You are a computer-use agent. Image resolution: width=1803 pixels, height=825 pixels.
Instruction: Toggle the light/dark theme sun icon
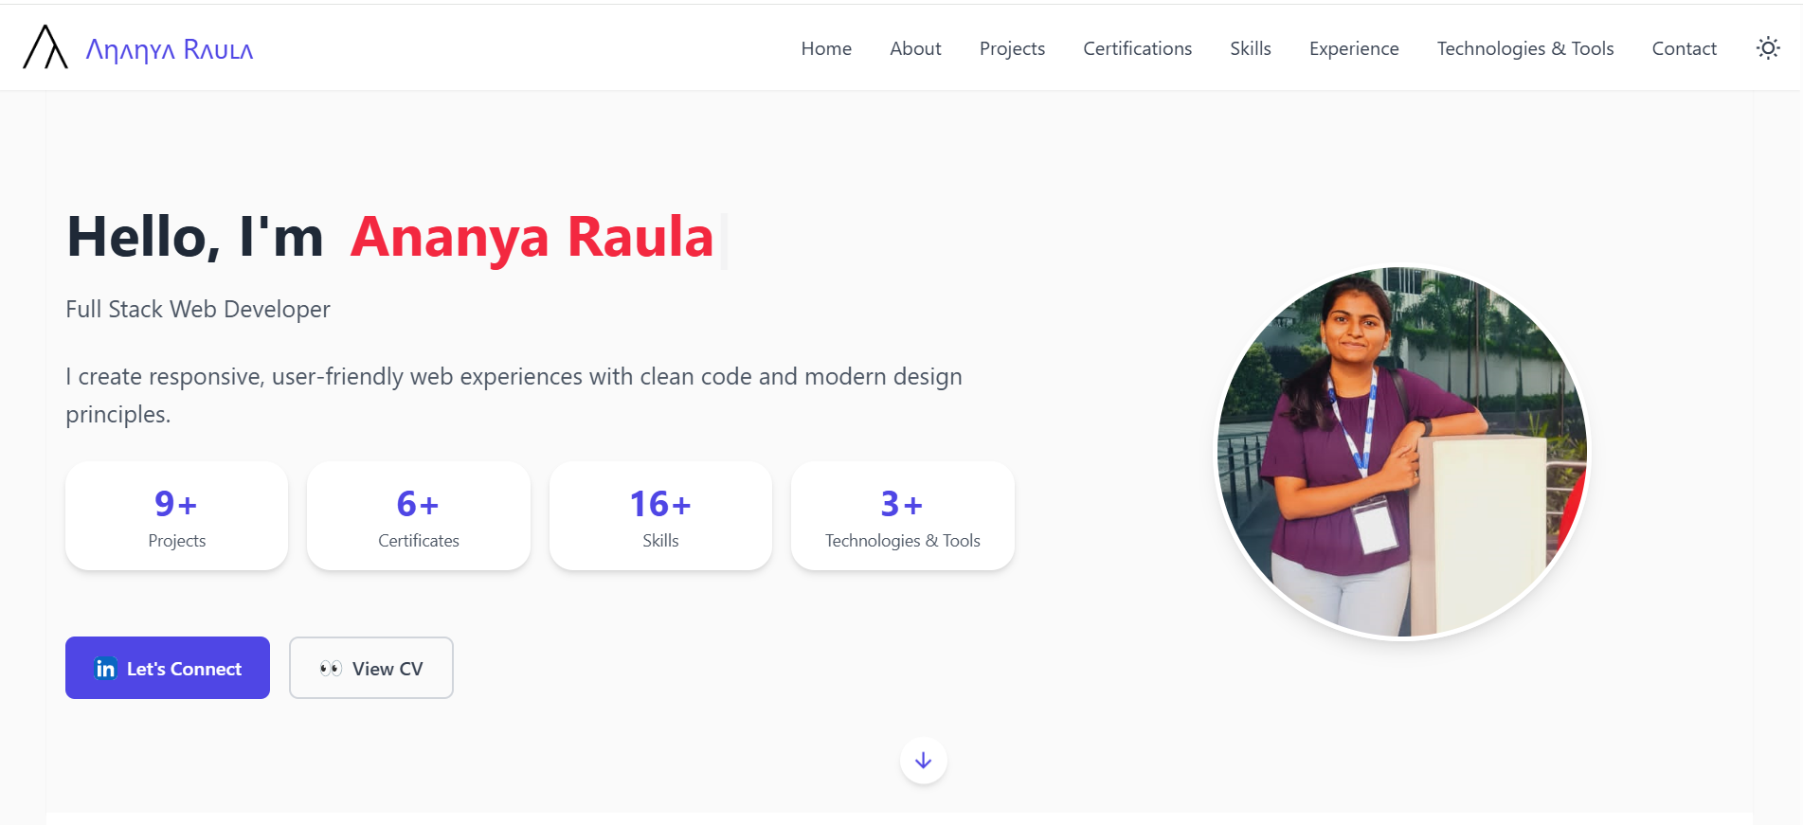point(1768,48)
